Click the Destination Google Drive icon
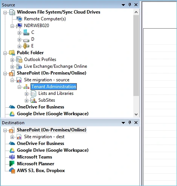The width and height of the screenshot is (177, 186). click(x=12, y=150)
